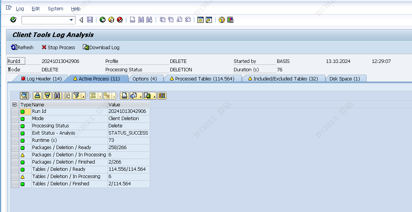Image resolution: width=412 pixels, height=212 pixels.
Task: Expand the transaction command field dropdown
Action: click(x=71, y=20)
